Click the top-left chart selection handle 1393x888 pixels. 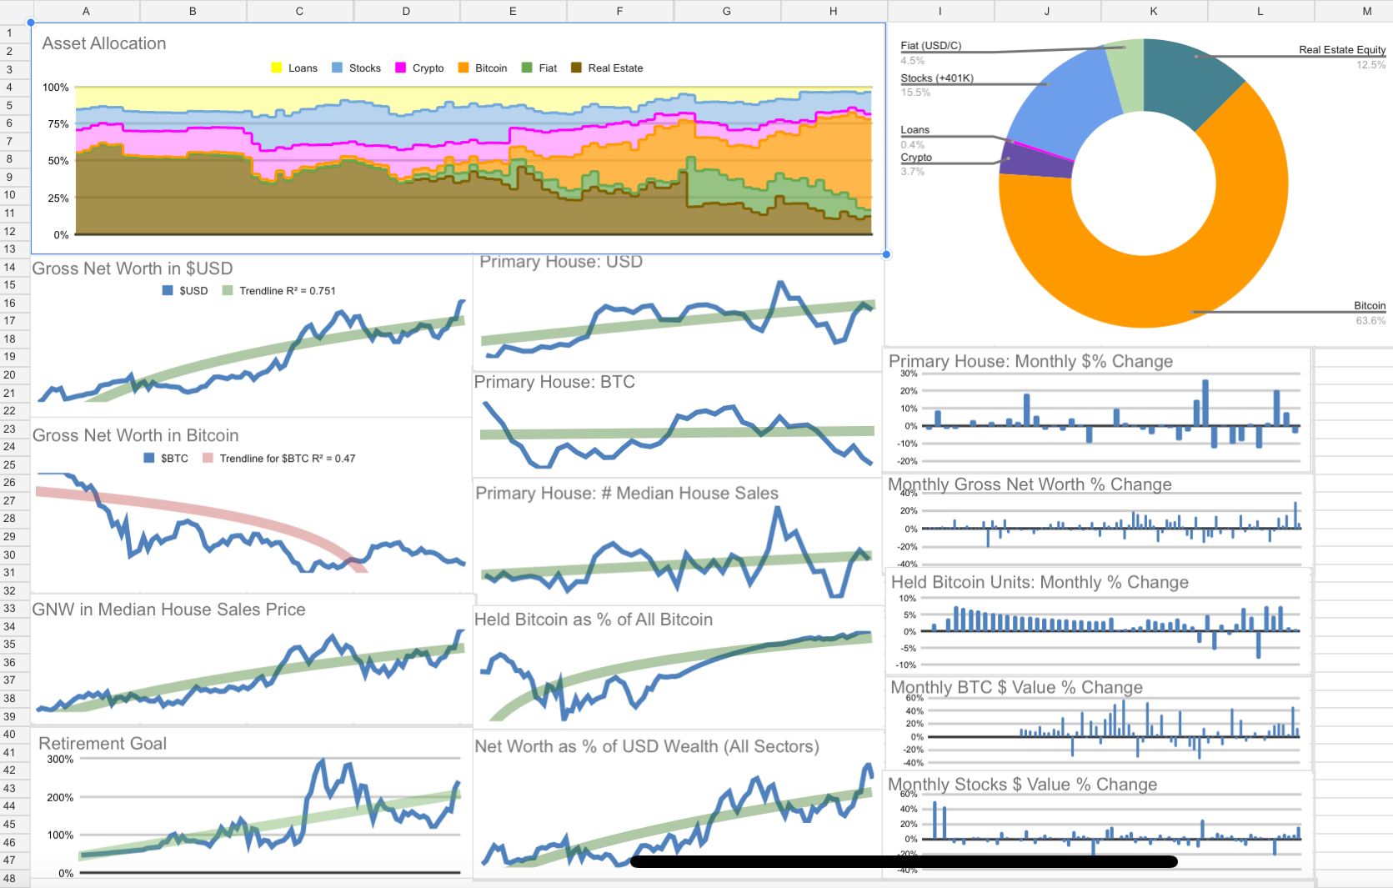(x=31, y=23)
